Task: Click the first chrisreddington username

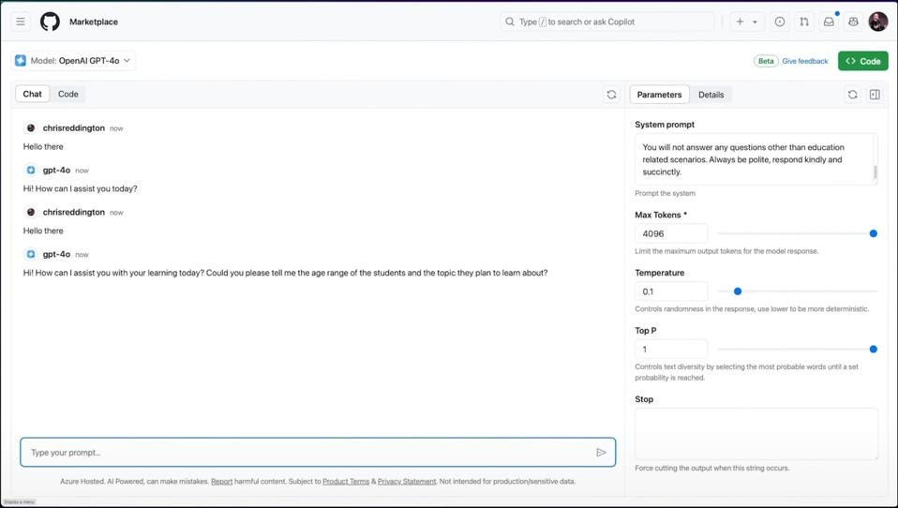Action: click(x=74, y=128)
